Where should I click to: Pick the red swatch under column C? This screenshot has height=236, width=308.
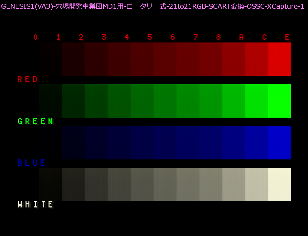click(257, 59)
